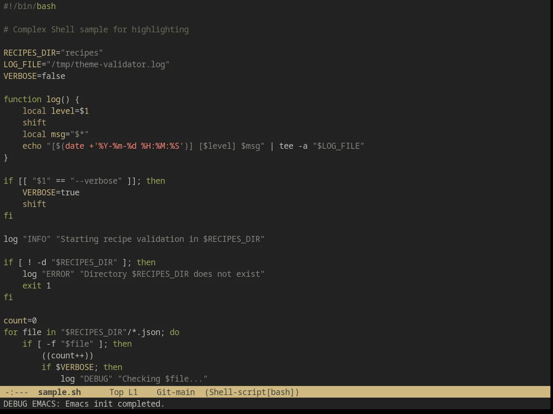
Task: Click ((count++)) line
Action: coord(67,356)
